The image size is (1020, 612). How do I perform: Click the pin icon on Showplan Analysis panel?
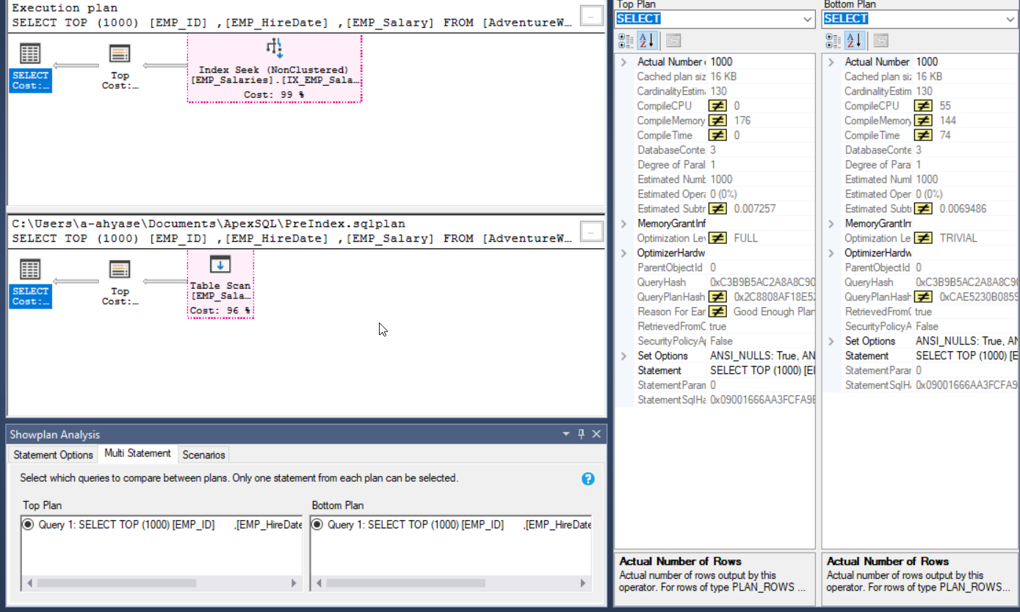[x=581, y=434]
